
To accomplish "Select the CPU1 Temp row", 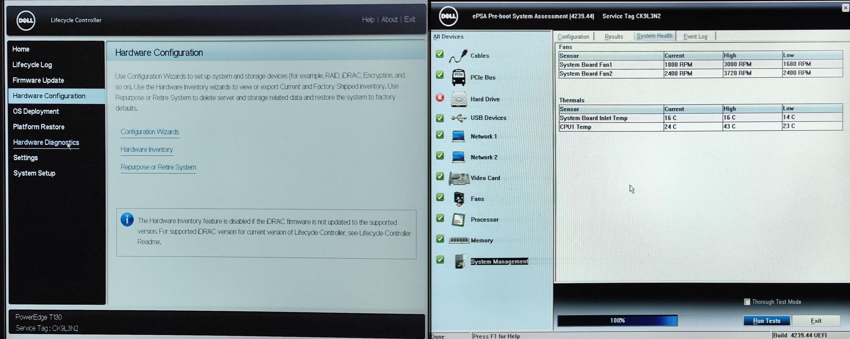I will pos(701,127).
